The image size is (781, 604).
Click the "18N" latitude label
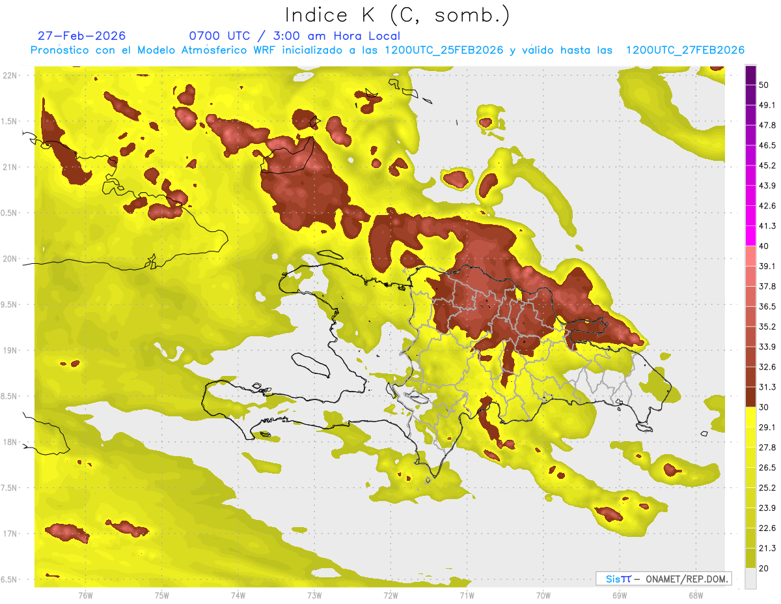(10, 442)
